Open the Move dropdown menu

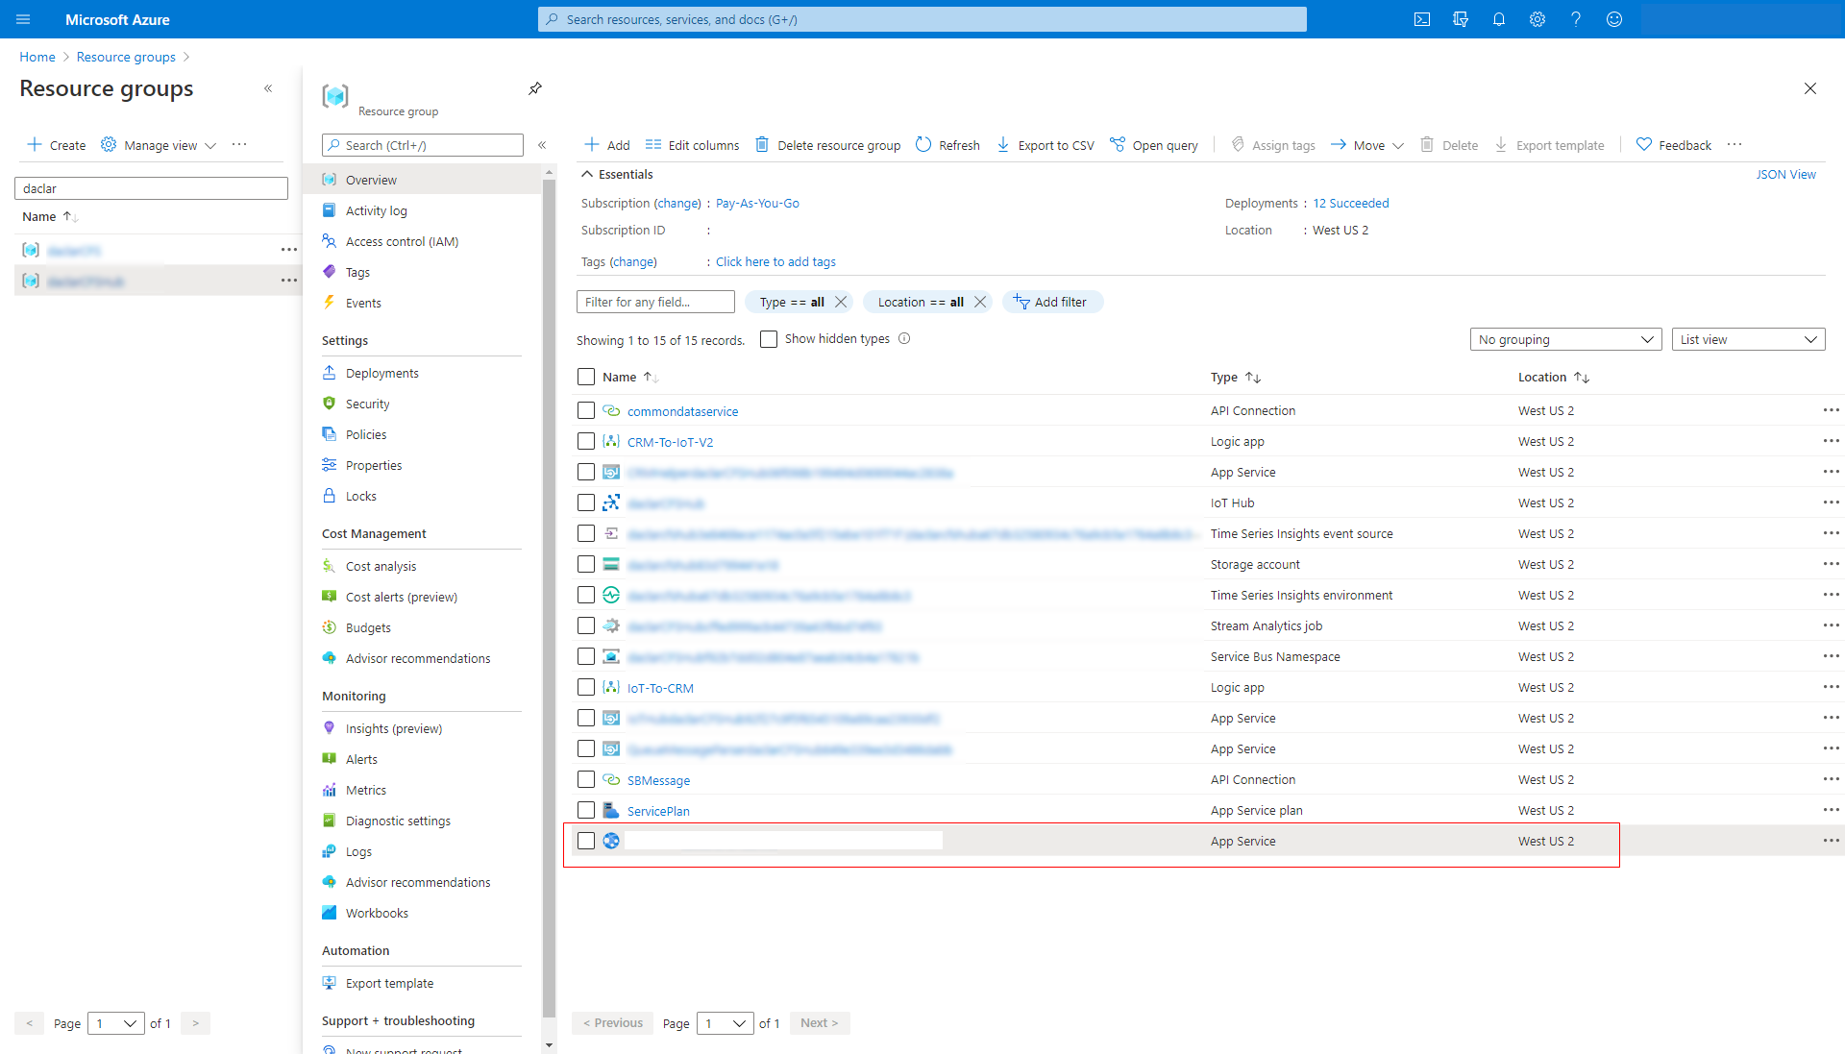(1396, 144)
